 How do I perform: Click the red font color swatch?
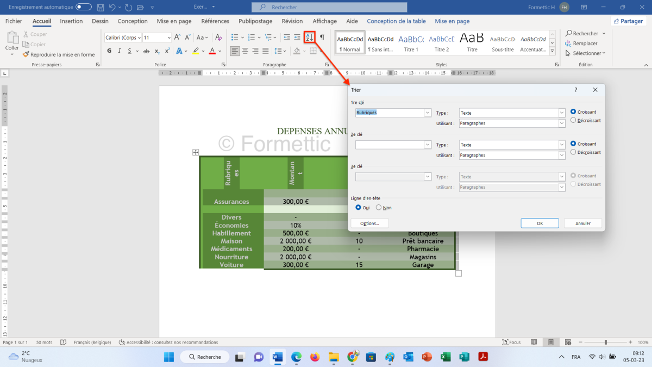[x=212, y=51]
